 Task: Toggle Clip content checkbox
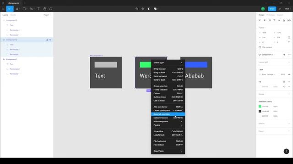tap(260, 47)
